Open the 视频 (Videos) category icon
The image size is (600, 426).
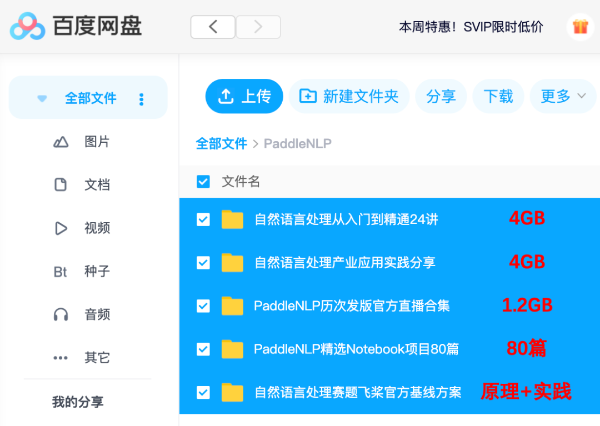tap(61, 228)
